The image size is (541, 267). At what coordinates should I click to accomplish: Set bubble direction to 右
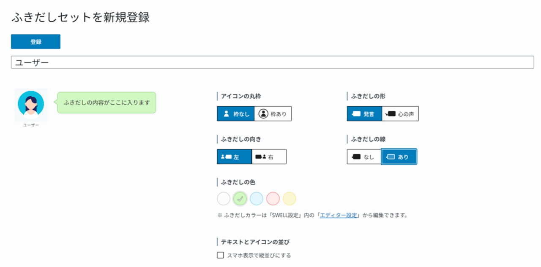pyautogui.click(x=269, y=157)
